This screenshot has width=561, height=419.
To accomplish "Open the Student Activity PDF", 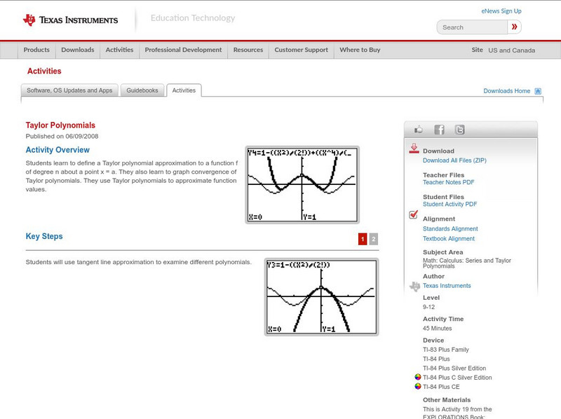I will point(450,204).
